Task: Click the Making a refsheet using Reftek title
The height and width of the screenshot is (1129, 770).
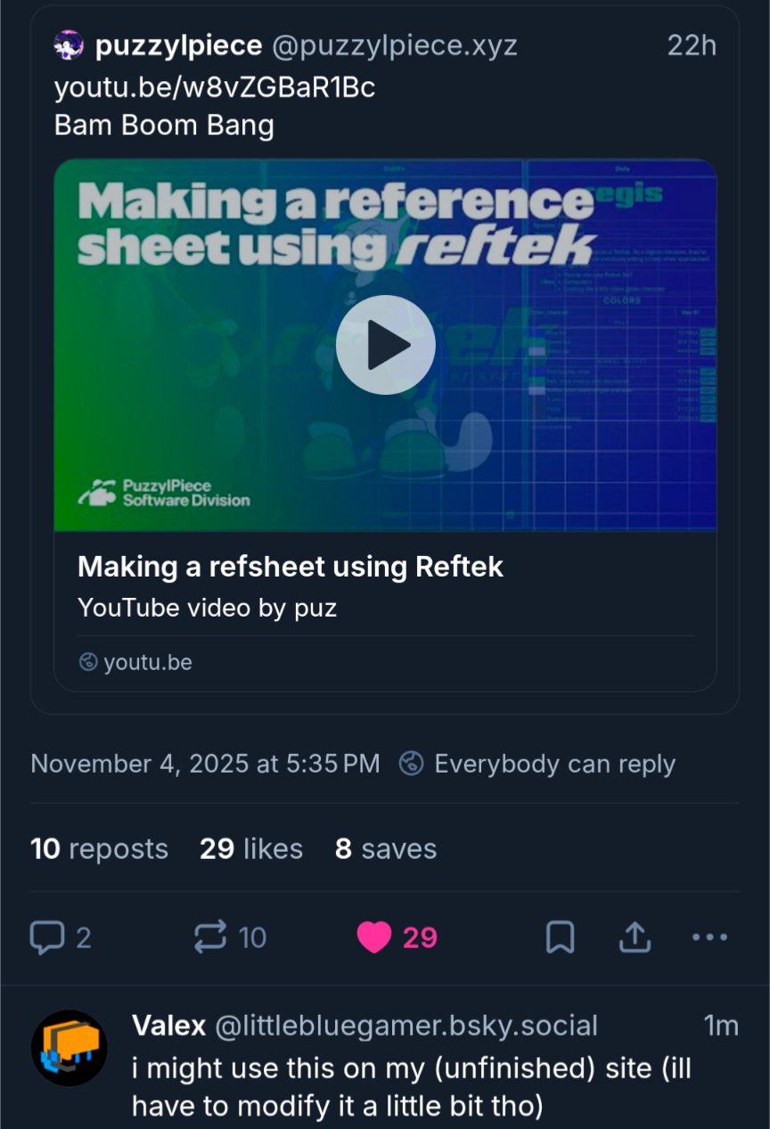Action: pyautogui.click(x=291, y=567)
